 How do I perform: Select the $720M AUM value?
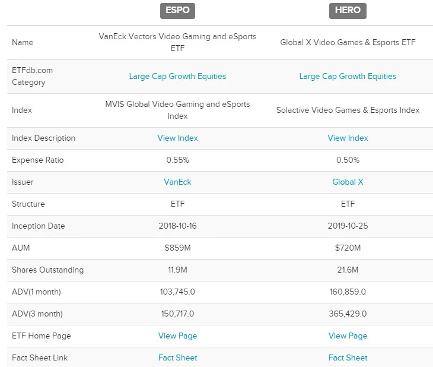(348, 248)
